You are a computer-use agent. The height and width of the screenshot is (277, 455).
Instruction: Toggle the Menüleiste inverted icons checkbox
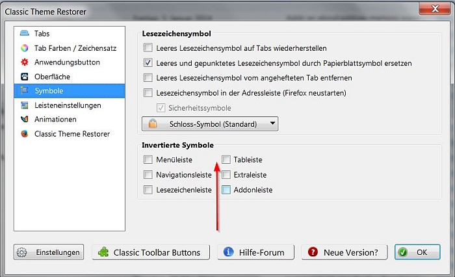tap(149, 159)
